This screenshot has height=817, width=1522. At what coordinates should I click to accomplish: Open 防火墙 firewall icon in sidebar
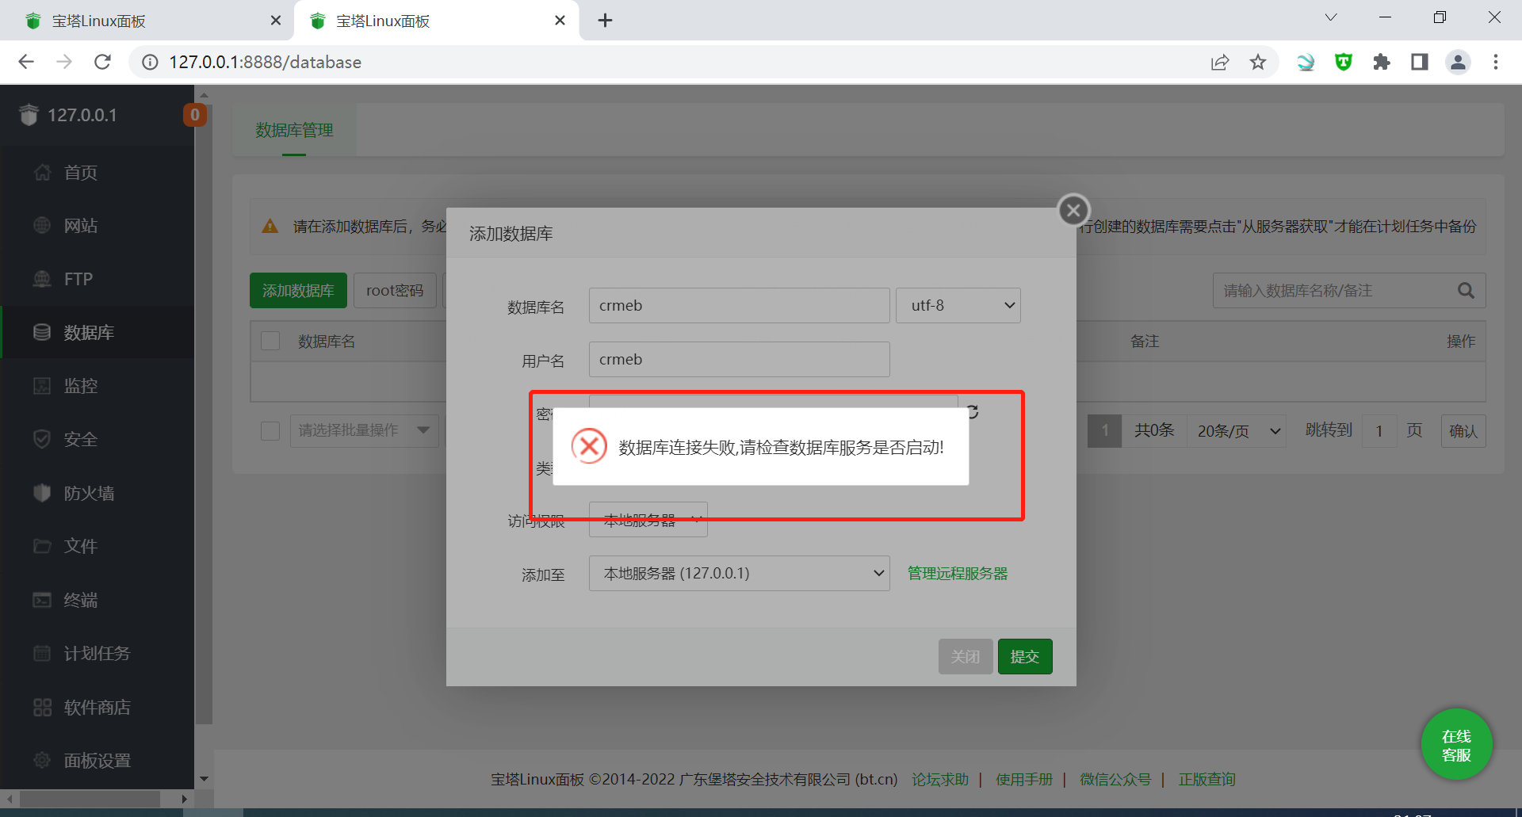point(43,493)
